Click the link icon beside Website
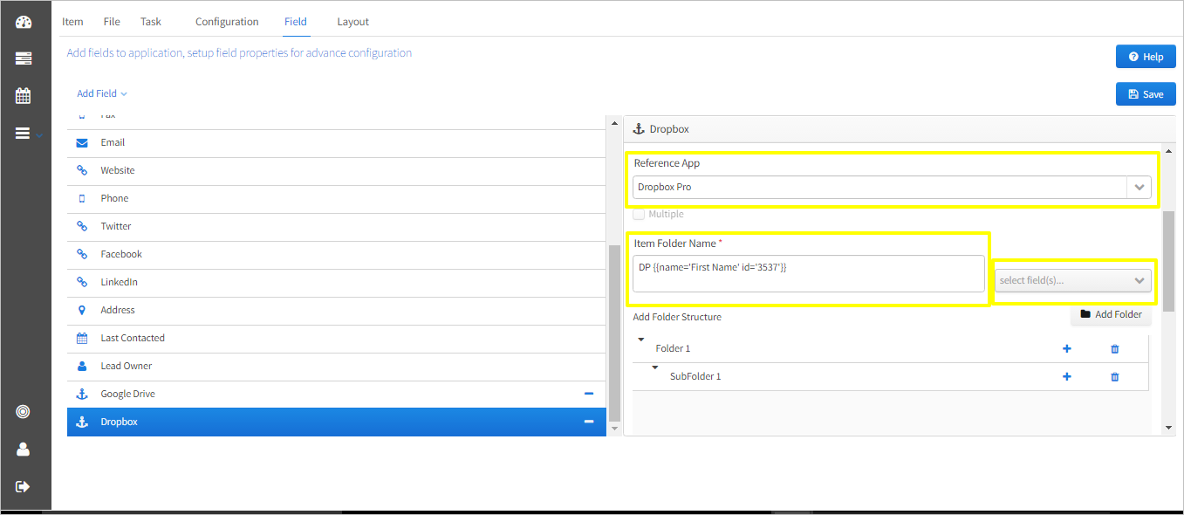 coord(82,170)
